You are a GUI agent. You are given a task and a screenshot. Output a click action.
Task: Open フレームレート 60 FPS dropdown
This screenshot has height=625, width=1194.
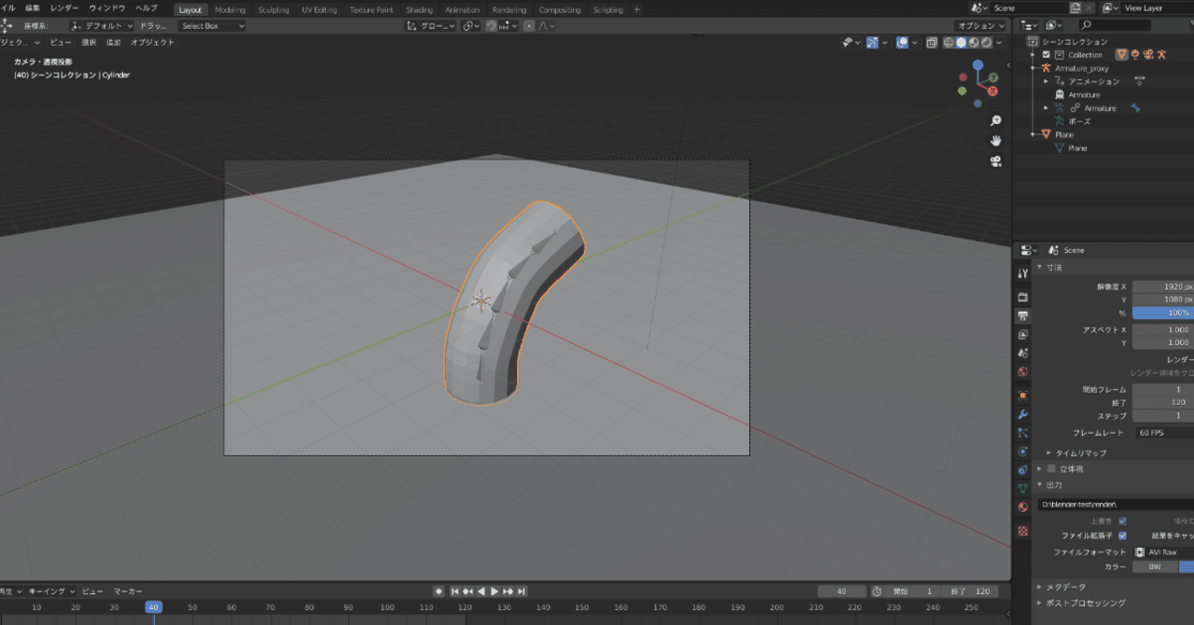[x=1163, y=433]
